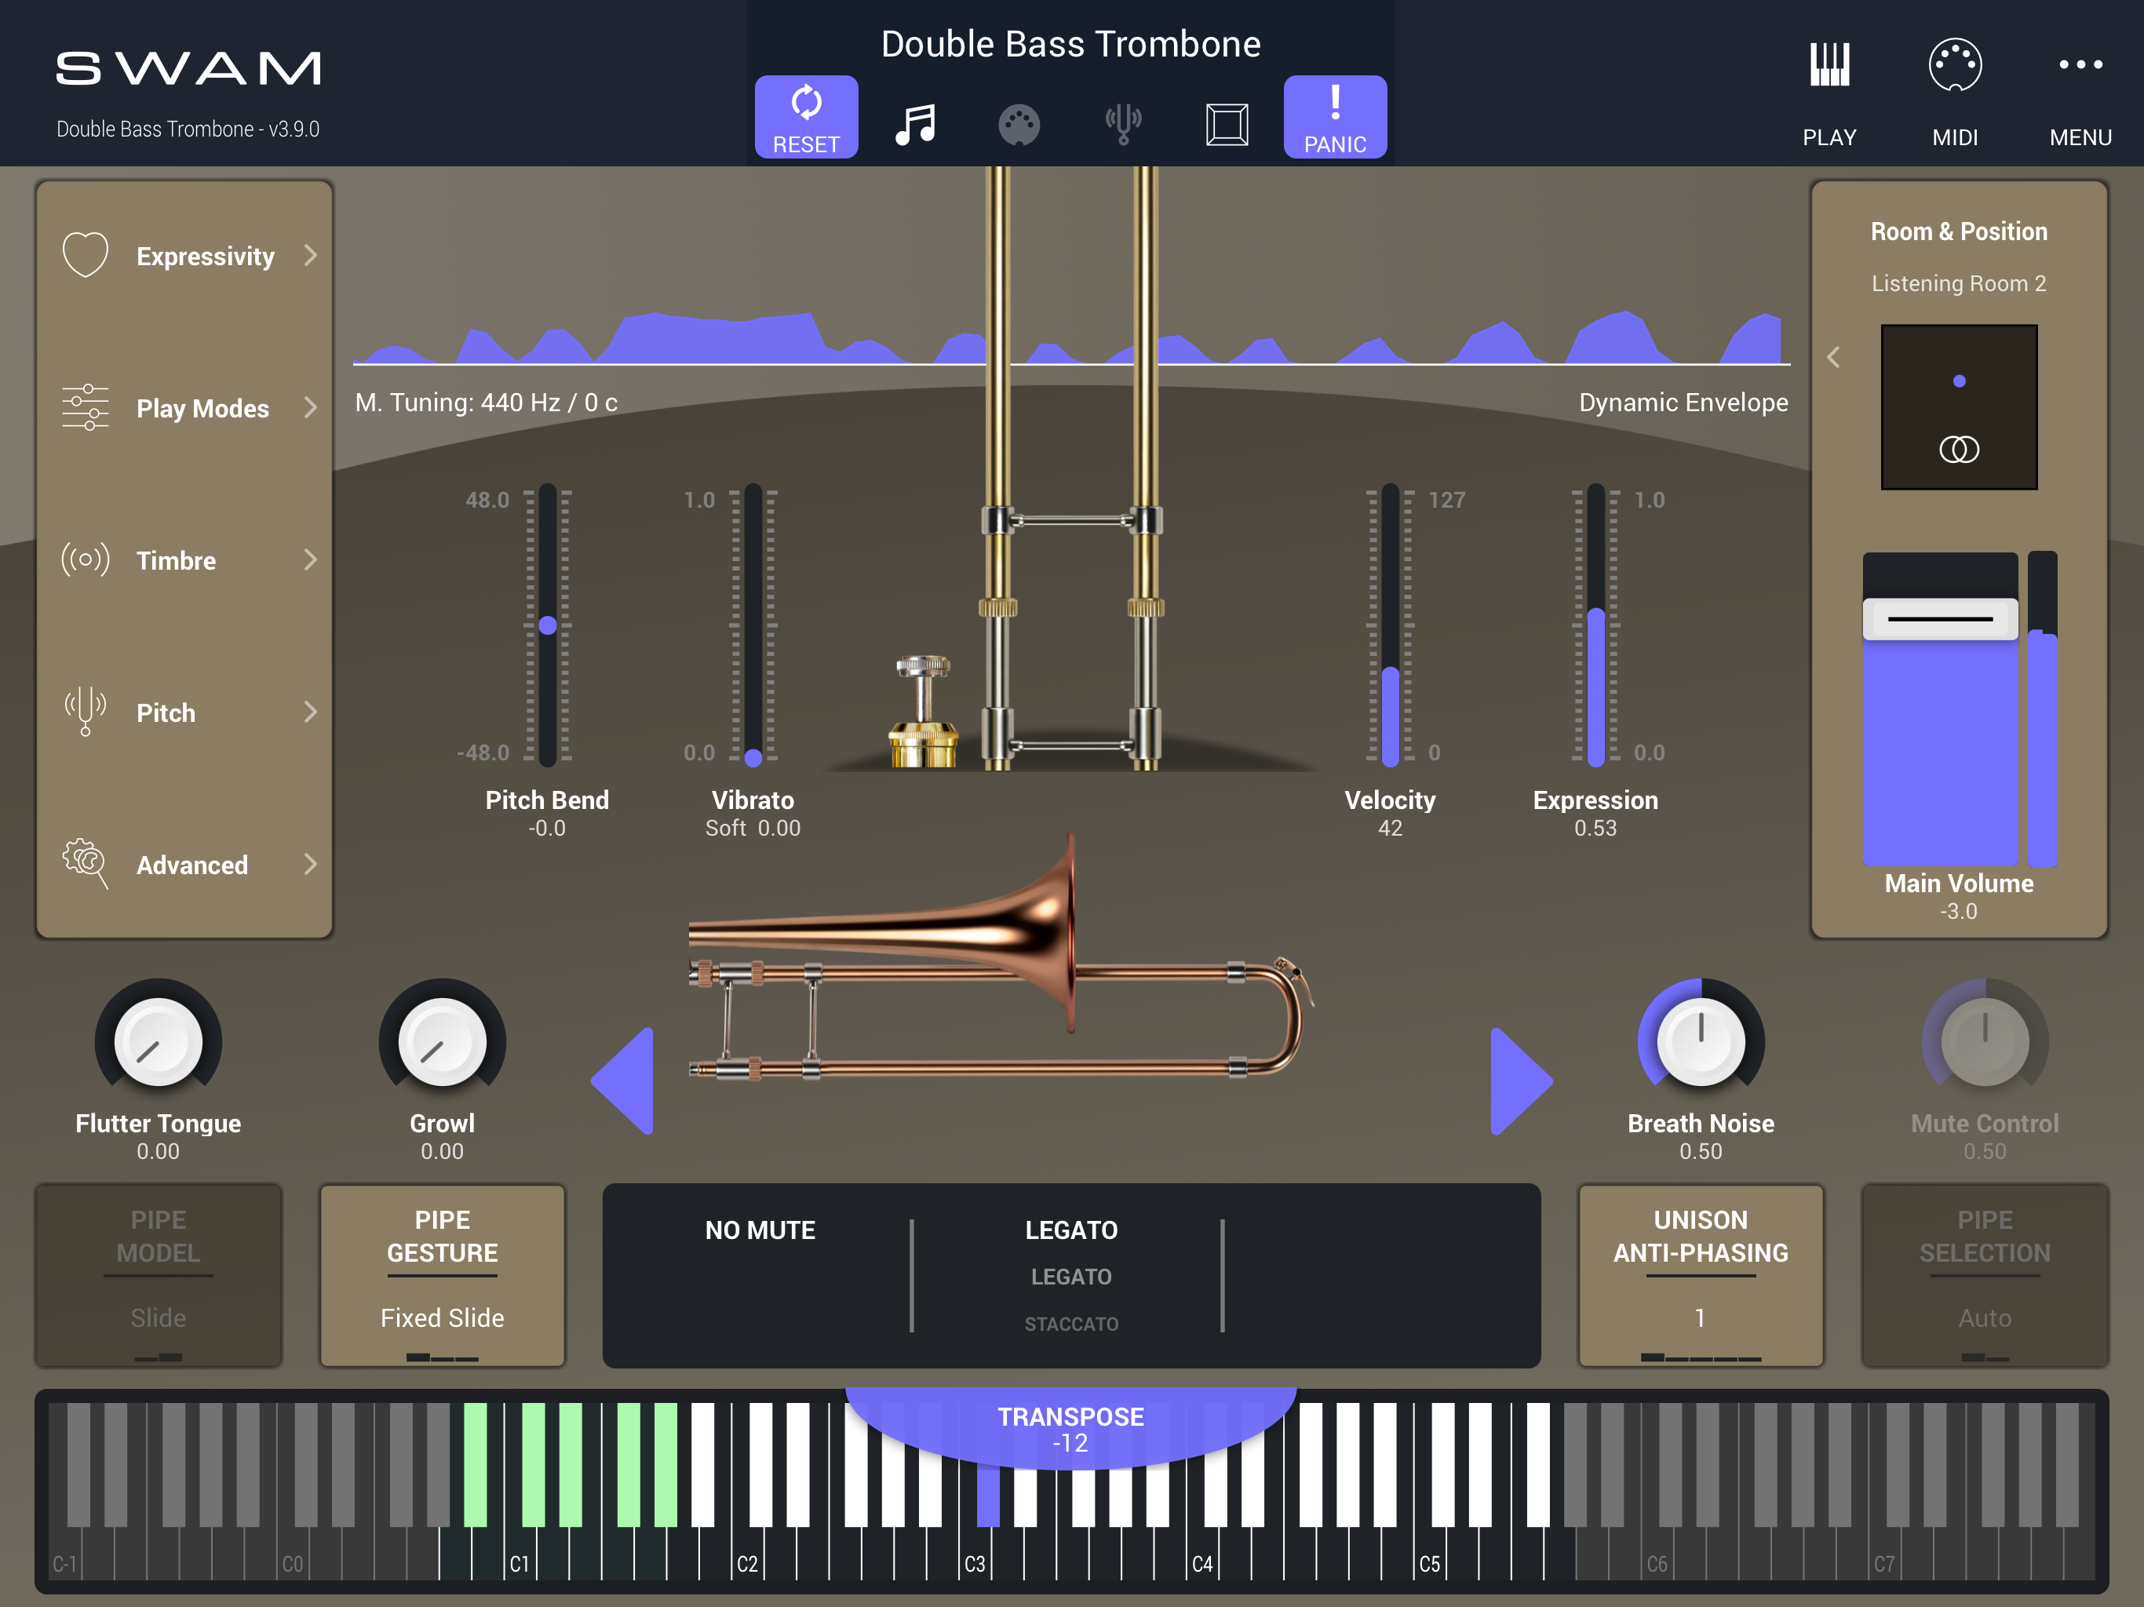Click the Growl knob

point(442,1043)
